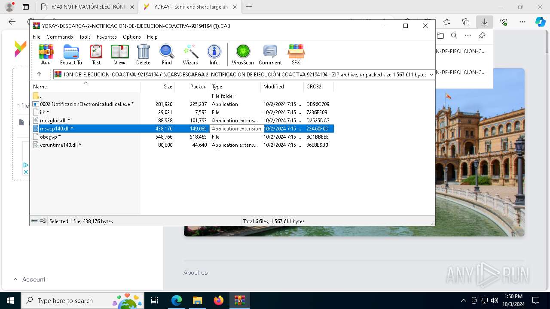This screenshot has width=550, height=309.
Task: Switch to R143 NOTIFICACIÓN browser tab
Action: 87,7
